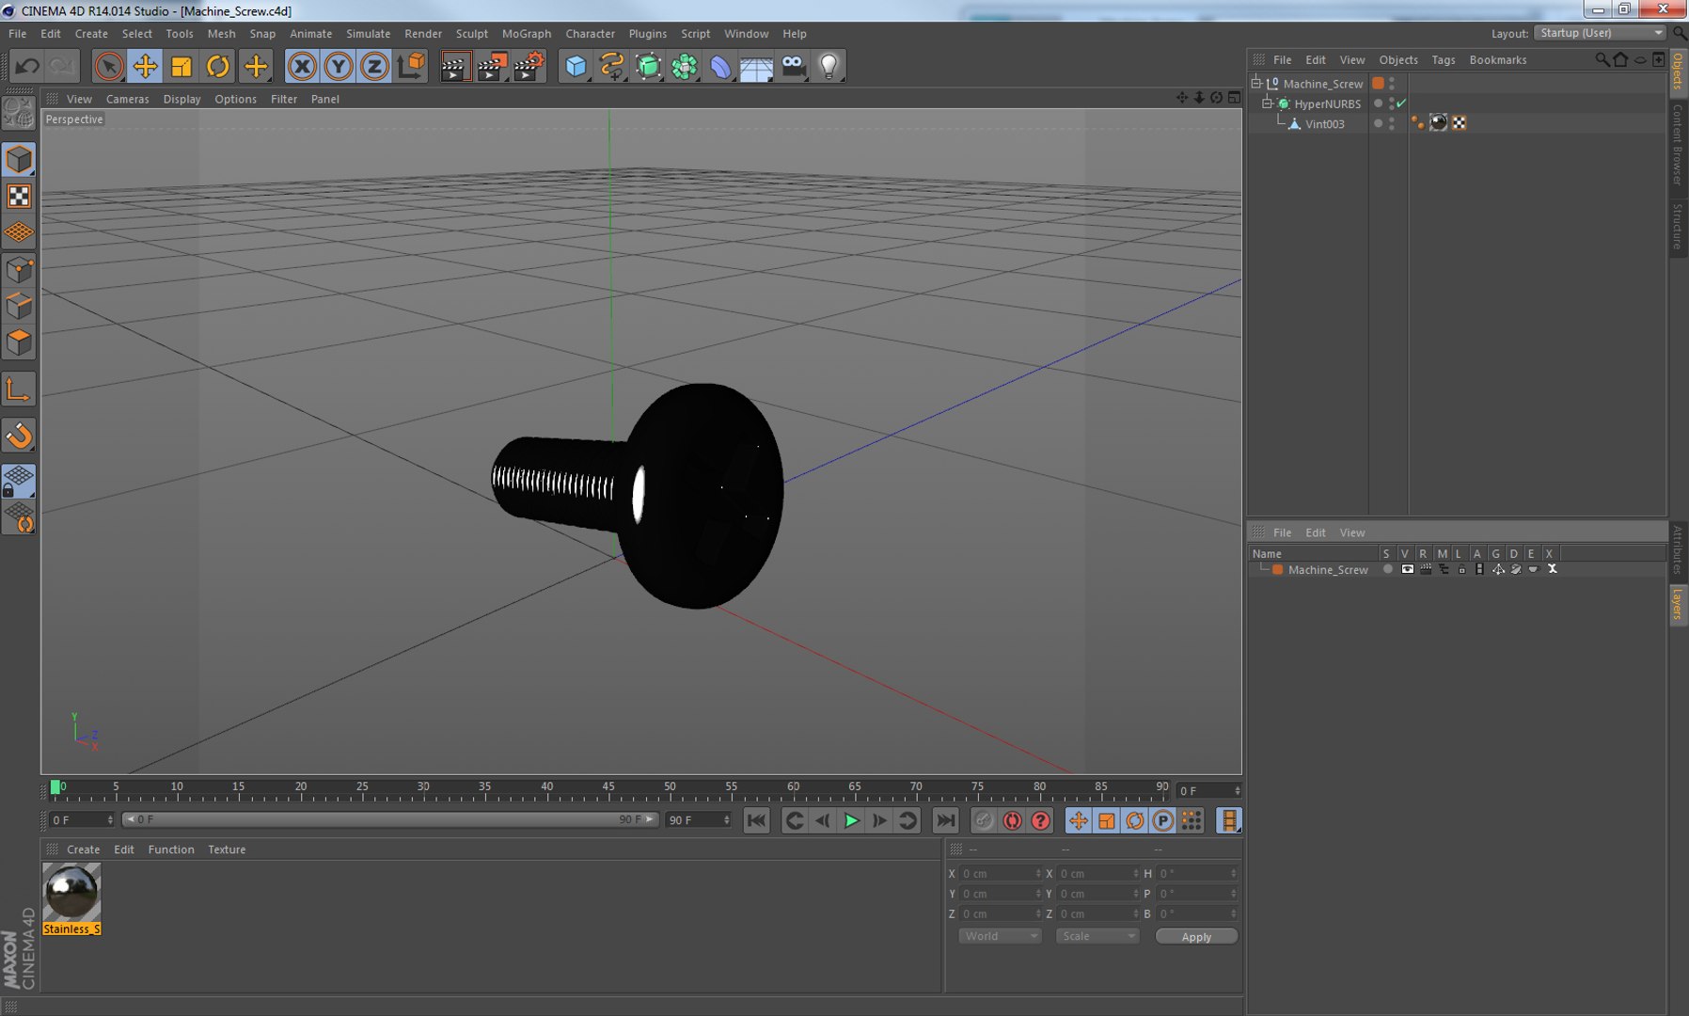Open the Simulate menu
Image resolution: width=1689 pixels, height=1016 pixels.
pos(368,33)
